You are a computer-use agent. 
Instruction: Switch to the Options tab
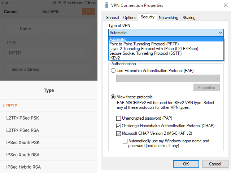(x=130, y=18)
